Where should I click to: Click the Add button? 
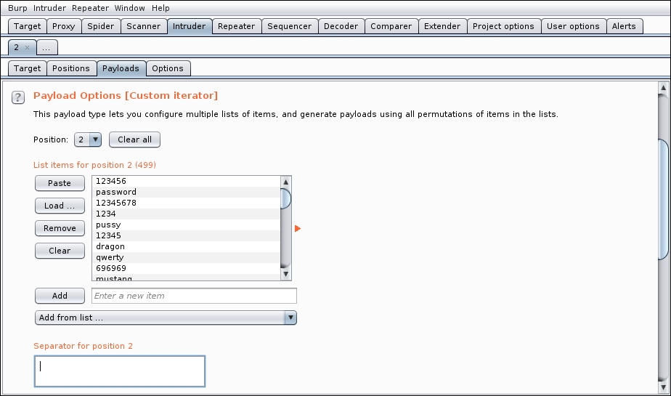coord(60,296)
